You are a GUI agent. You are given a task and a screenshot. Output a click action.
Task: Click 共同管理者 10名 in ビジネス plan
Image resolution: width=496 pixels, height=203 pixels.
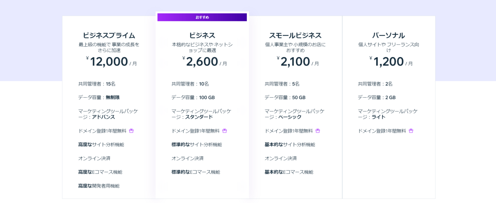tap(190, 84)
